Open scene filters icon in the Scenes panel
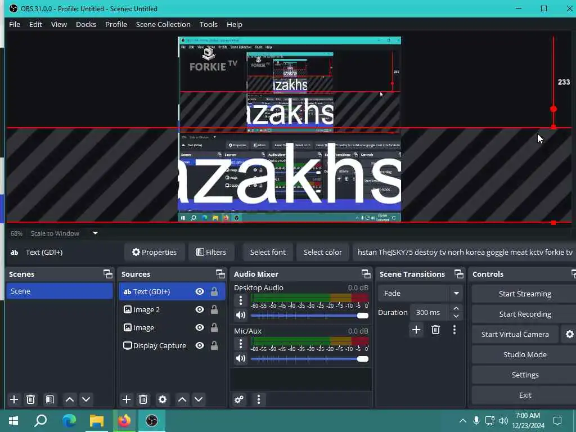Screen dimensions: 576x432 pos(50,399)
